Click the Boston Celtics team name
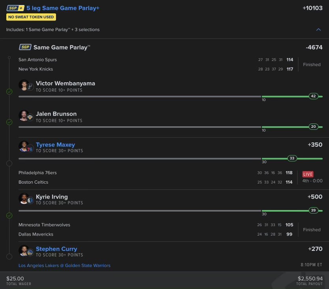The width and height of the screenshot is (329, 289). tap(34, 182)
